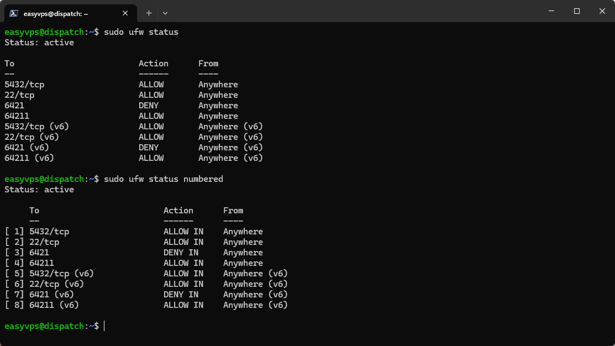Click "64211" in the rule [ 4] row

click(x=41, y=263)
